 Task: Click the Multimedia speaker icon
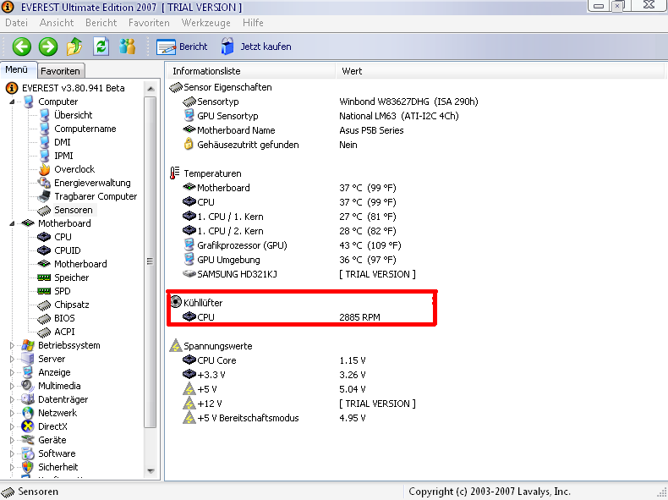click(x=28, y=386)
